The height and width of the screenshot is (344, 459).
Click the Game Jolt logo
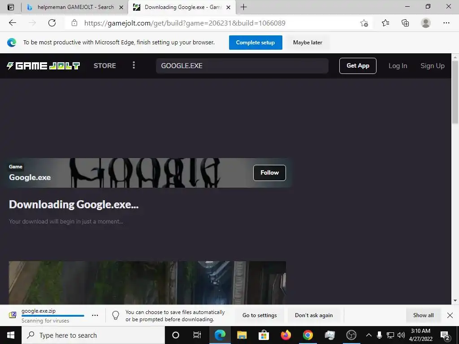43,65
